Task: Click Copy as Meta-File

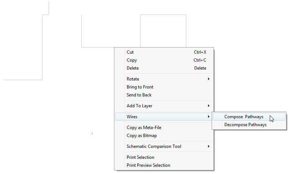Action: click(144, 128)
